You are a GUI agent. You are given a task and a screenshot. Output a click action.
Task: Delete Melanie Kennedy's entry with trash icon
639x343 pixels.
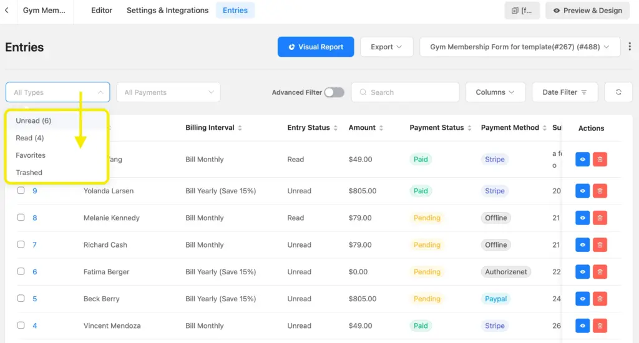[x=600, y=218]
